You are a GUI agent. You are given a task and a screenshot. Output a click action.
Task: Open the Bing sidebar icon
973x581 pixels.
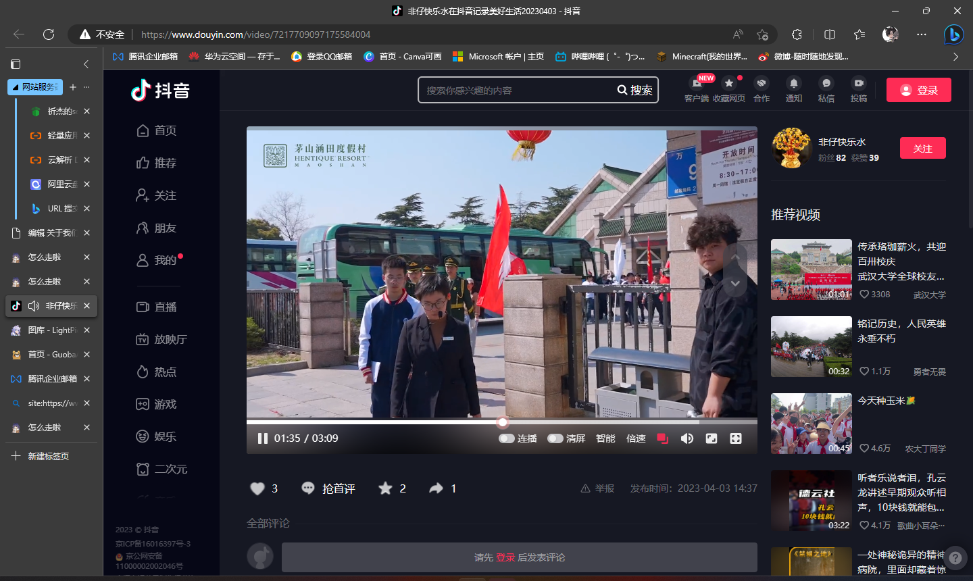953,34
